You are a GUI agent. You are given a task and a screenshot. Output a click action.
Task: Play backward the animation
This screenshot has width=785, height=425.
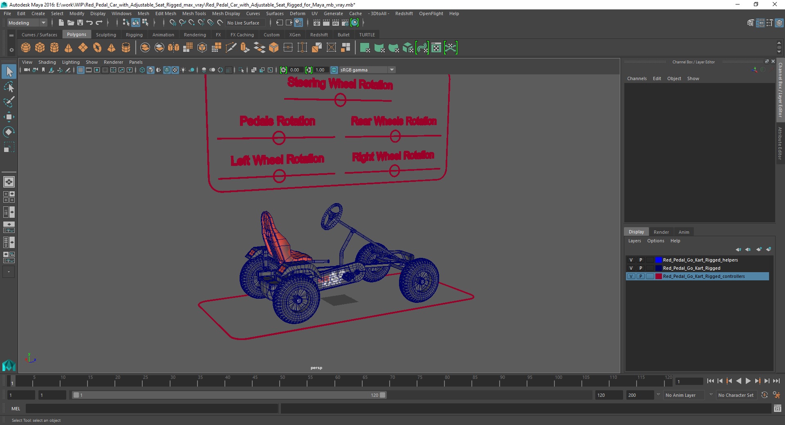[738, 381]
